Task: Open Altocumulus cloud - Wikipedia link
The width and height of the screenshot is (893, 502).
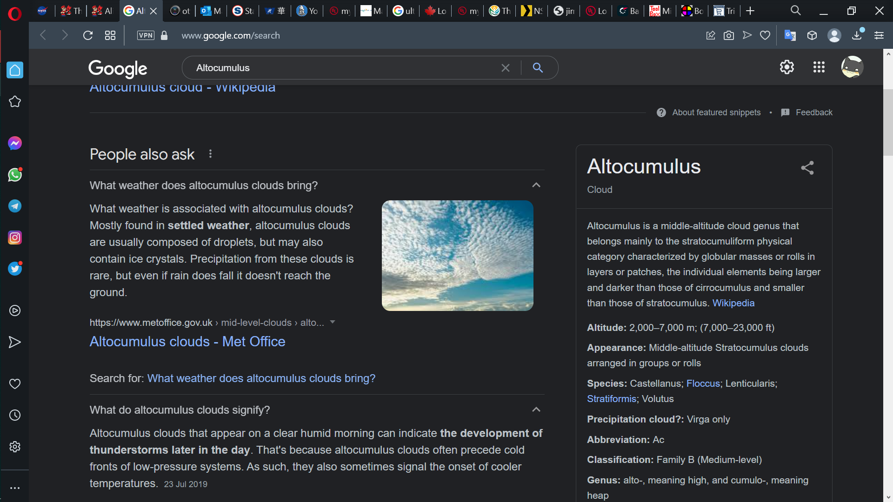Action: point(182,87)
